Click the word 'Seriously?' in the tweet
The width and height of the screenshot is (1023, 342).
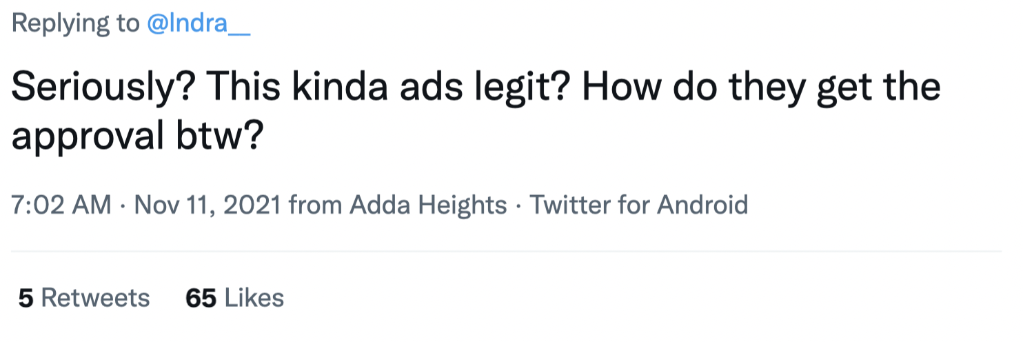(x=103, y=90)
